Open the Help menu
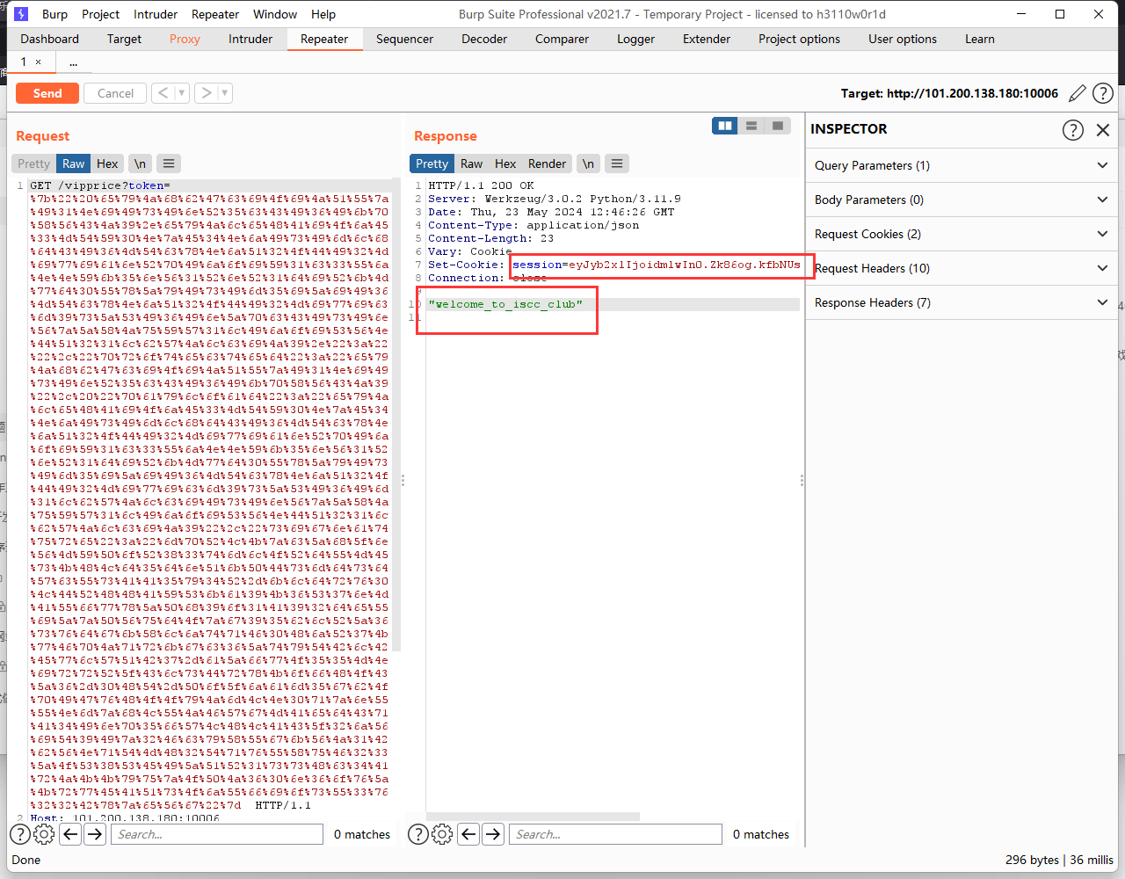 323,14
